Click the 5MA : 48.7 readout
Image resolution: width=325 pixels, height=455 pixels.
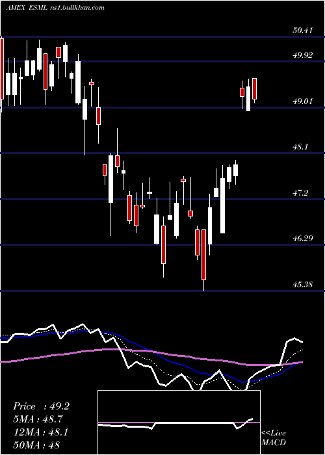pyautogui.click(x=38, y=419)
